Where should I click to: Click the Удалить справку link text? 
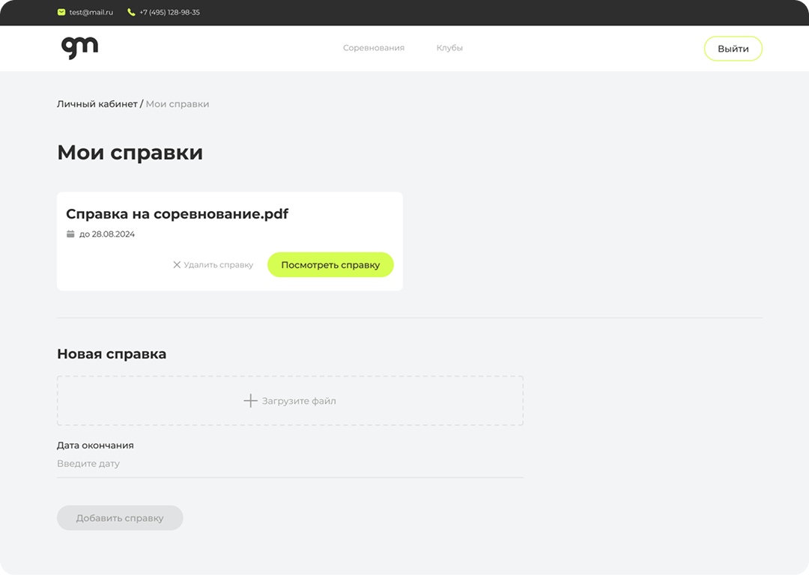pos(218,265)
